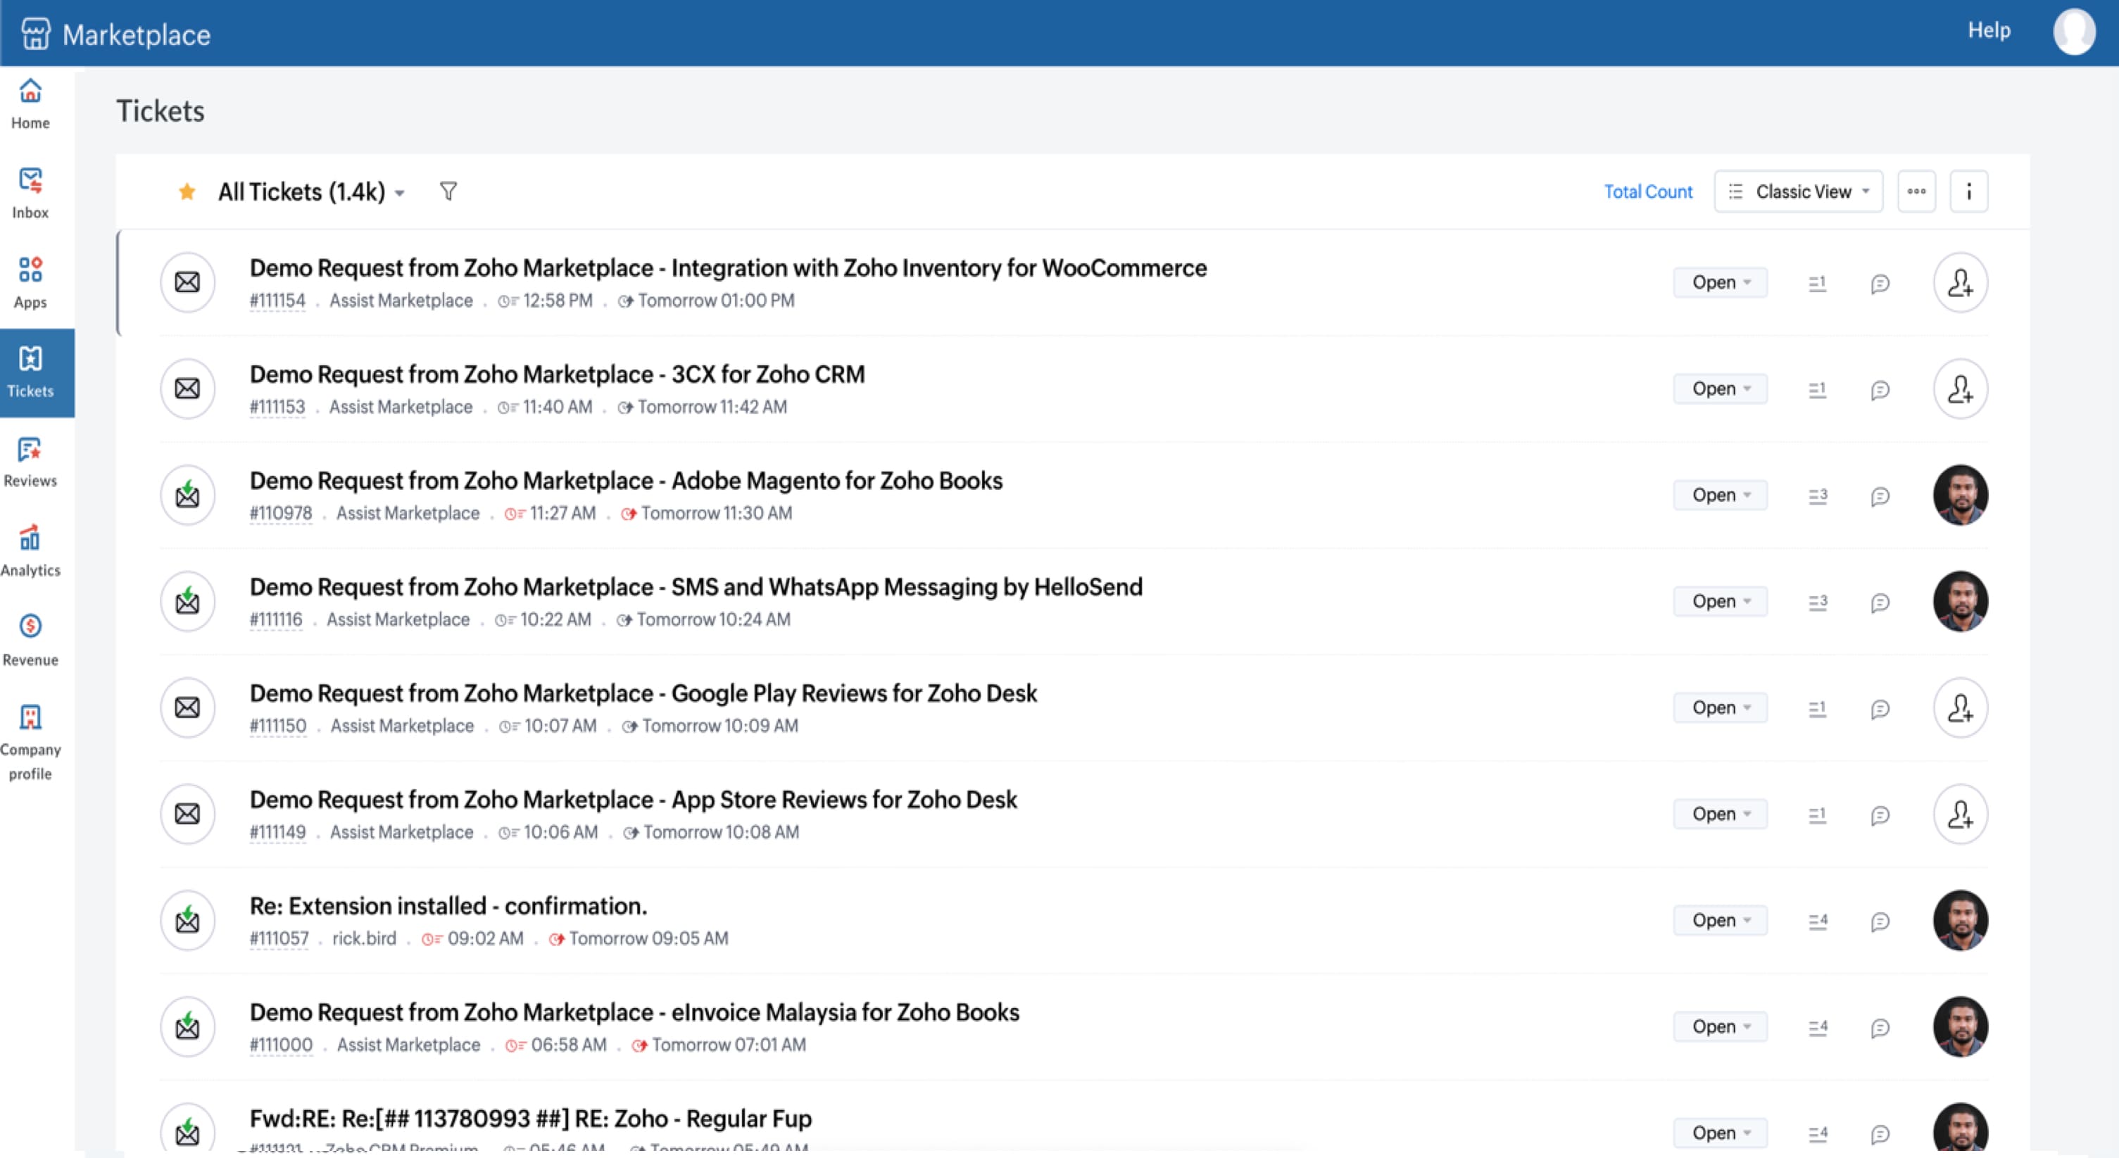Click the Help link in header

1989,30
